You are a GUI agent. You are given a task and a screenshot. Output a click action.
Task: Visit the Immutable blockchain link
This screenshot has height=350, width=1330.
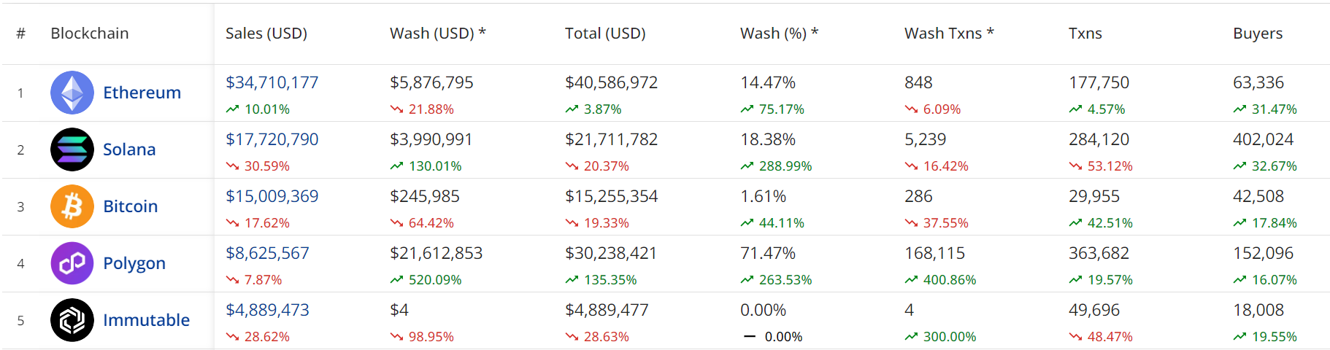tap(146, 320)
